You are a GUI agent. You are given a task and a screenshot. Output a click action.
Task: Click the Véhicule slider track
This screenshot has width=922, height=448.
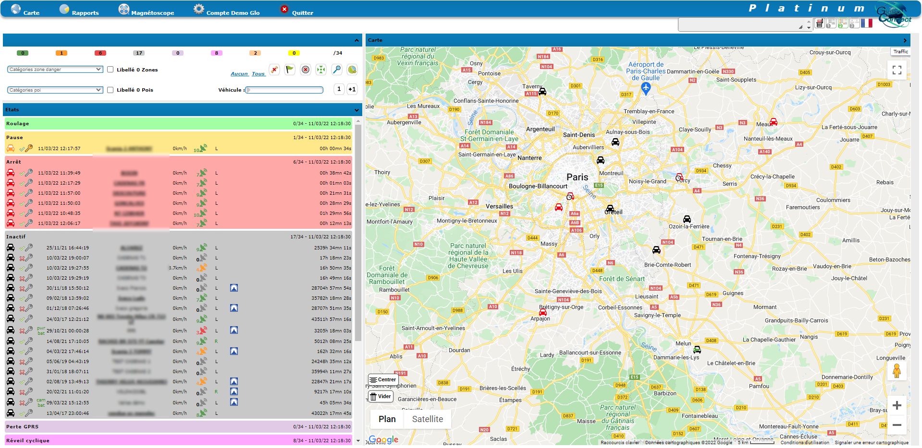(284, 90)
